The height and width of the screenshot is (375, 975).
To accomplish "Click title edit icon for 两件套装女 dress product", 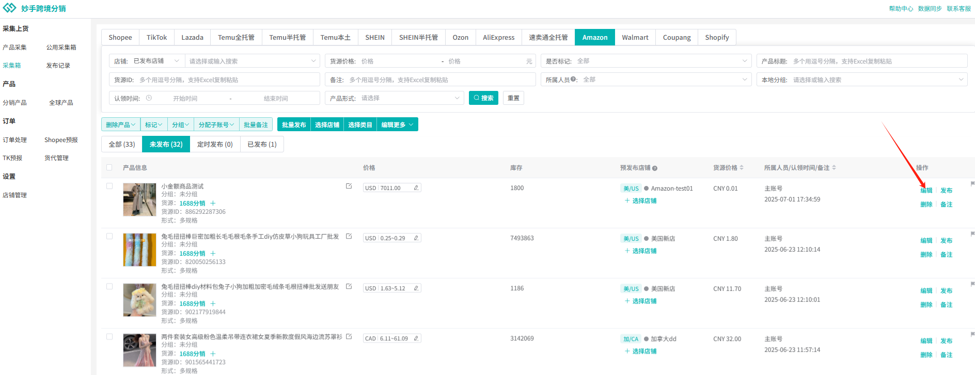I will point(349,336).
